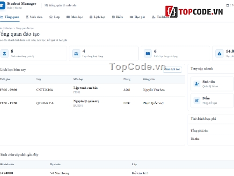Click the Sinh viên tab icon
Screen dimensions: 234x176
pos(27,17)
